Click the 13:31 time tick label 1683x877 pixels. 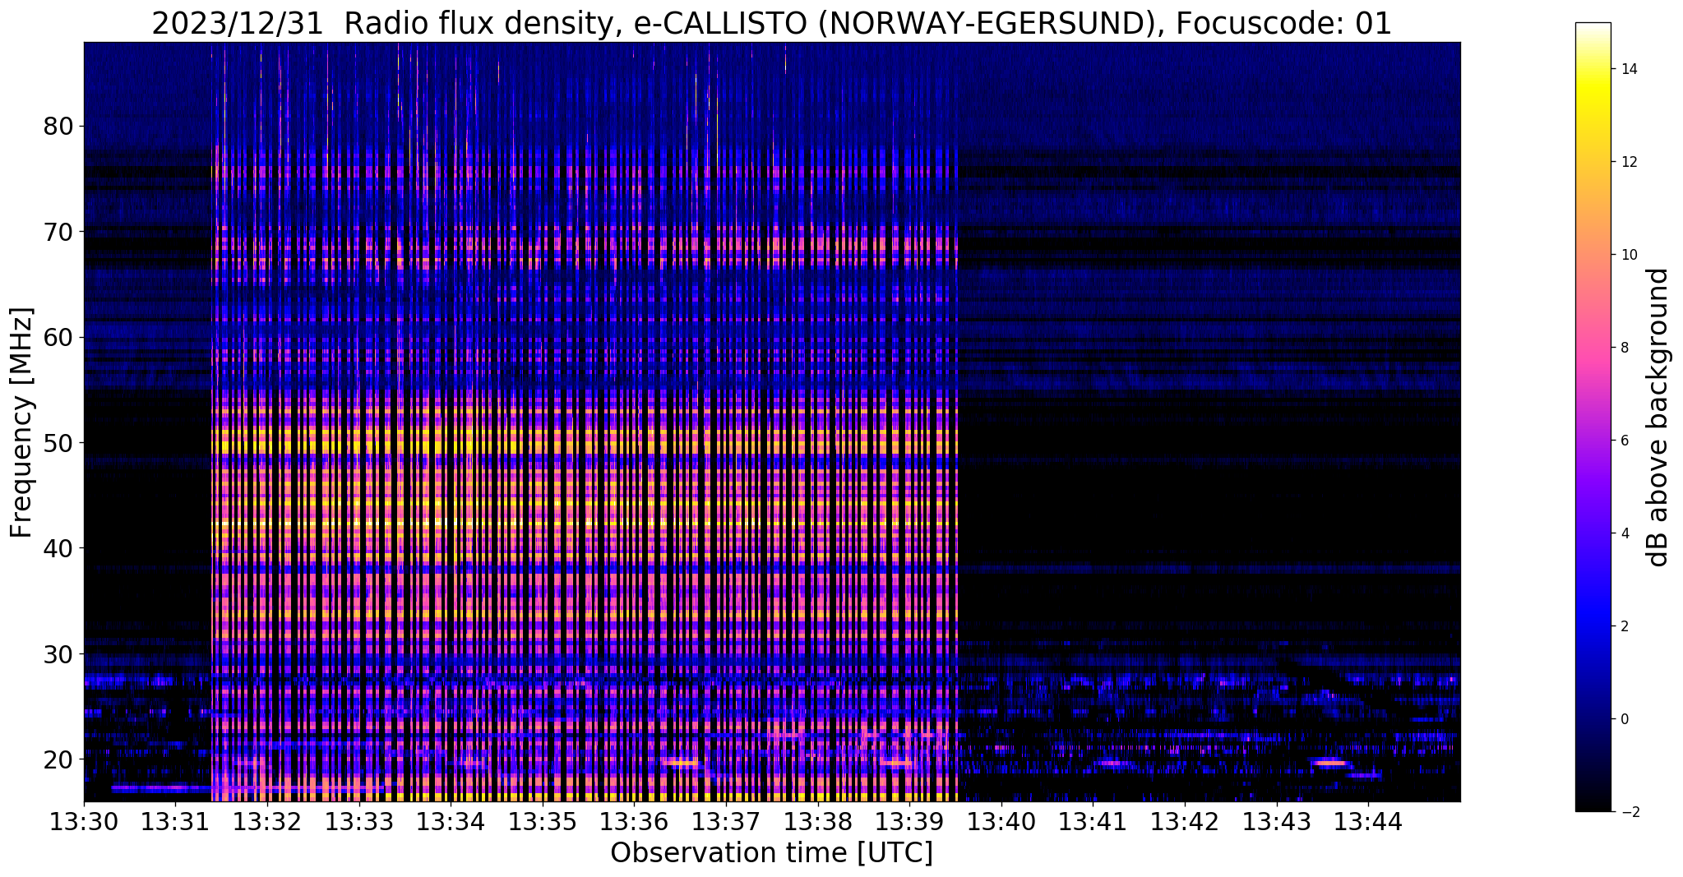pos(176,822)
